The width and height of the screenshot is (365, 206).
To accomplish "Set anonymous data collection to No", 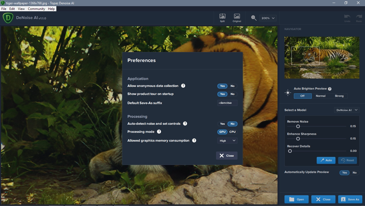I will pyautogui.click(x=232, y=86).
